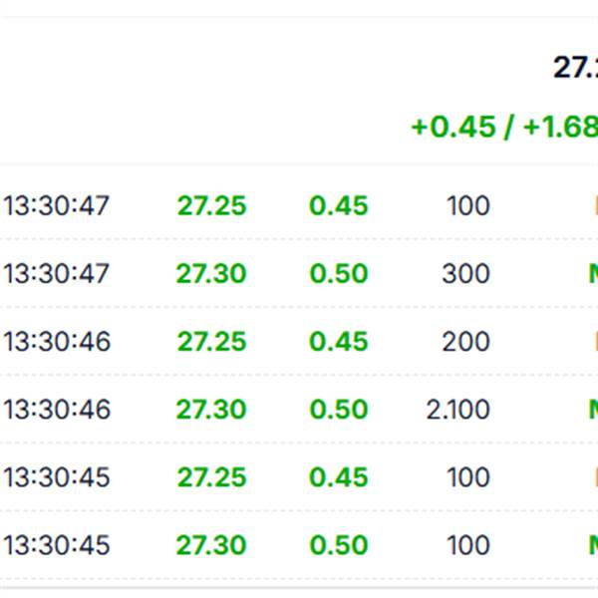This screenshot has height=598, width=598.
Task: Select the 13:30:45 time in the bottom row
Action: pyautogui.click(x=57, y=544)
